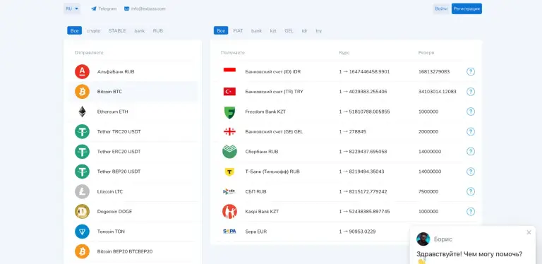The width and height of the screenshot is (542, 264).
Task: Close the Борис chat popup
Action: click(529, 232)
